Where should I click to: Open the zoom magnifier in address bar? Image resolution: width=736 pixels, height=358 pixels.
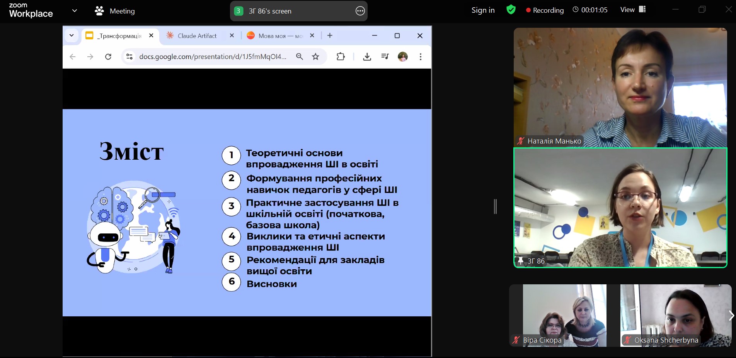coord(300,57)
